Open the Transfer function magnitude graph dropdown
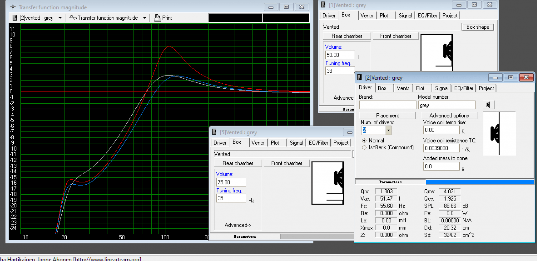The height and width of the screenshot is (261, 537). pos(144,18)
